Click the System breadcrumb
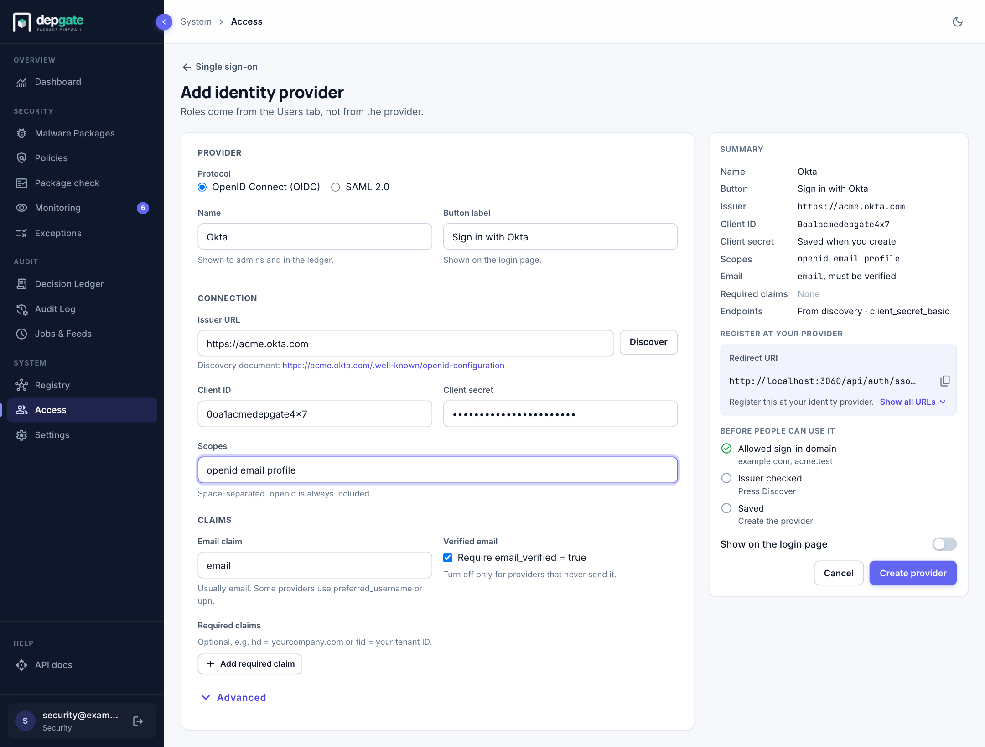This screenshot has width=985, height=747. pos(196,21)
